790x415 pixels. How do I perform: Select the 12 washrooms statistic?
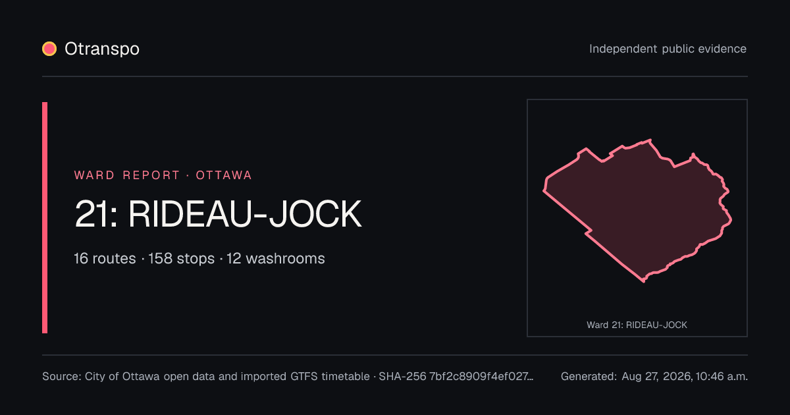(276, 258)
